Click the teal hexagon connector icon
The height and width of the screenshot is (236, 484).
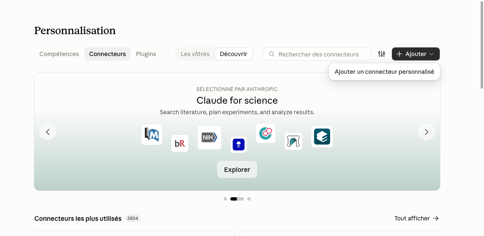[265, 133]
